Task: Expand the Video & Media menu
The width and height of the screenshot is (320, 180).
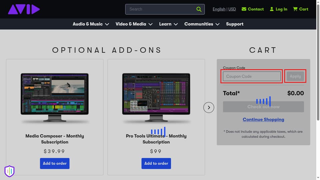Action: pyautogui.click(x=134, y=24)
